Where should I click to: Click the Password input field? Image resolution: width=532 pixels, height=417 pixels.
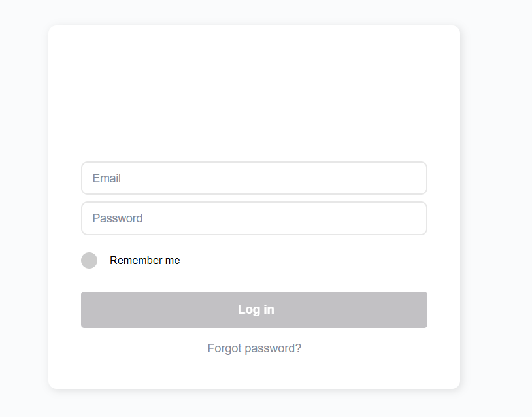[x=254, y=218]
